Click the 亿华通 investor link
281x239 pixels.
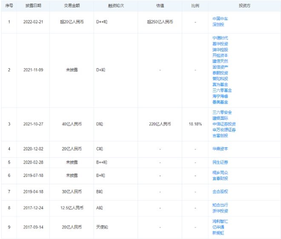click(x=218, y=227)
